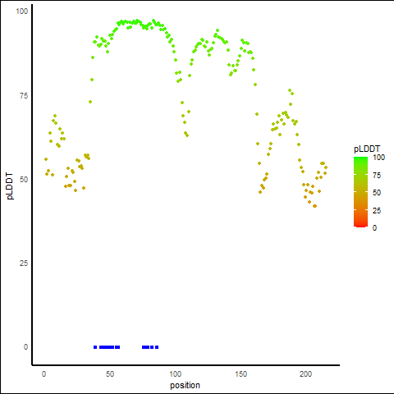Click the position x-axis title
394x394 pixels.
185,385
